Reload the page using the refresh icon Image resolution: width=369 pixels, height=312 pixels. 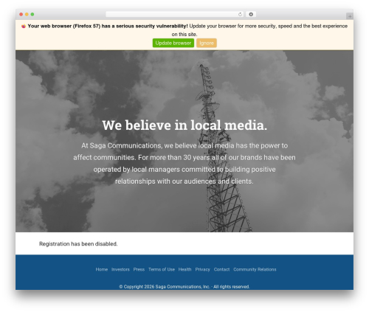tap(240, 15)
